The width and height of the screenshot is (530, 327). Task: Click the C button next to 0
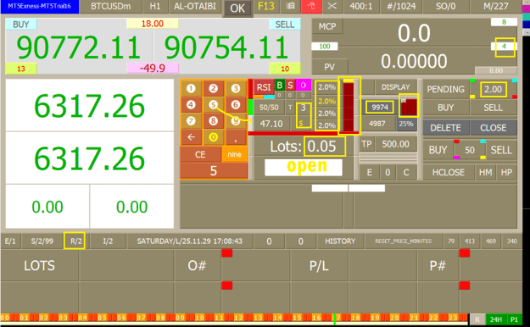click(x=406, y=172)
